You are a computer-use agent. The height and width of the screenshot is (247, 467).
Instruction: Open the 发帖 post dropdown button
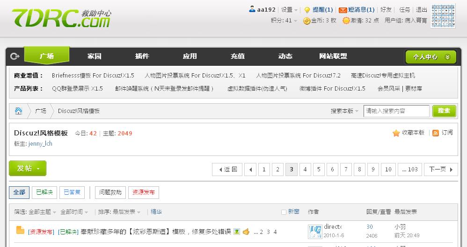[28, 168]
